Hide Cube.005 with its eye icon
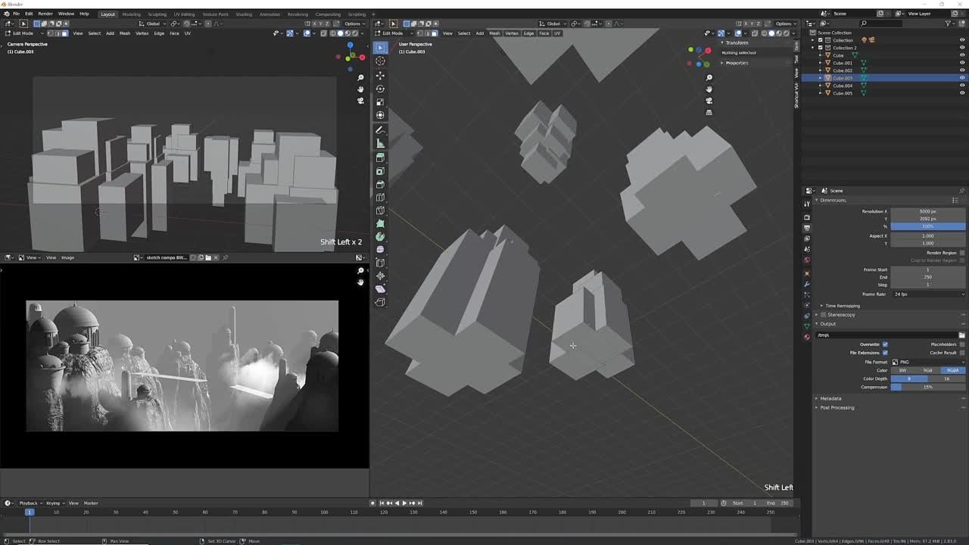The height and width of the screenshot is (545, 969). [962, 93]
